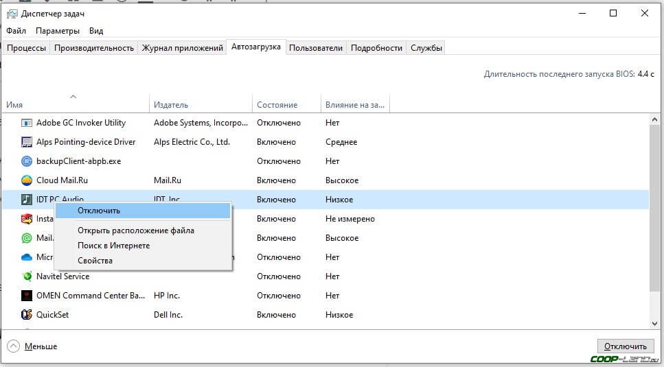Image resolution: width=664 pixels, height=367 pixels.
Task: Select the Navitel Service name
Action: [x=62, y=276]
